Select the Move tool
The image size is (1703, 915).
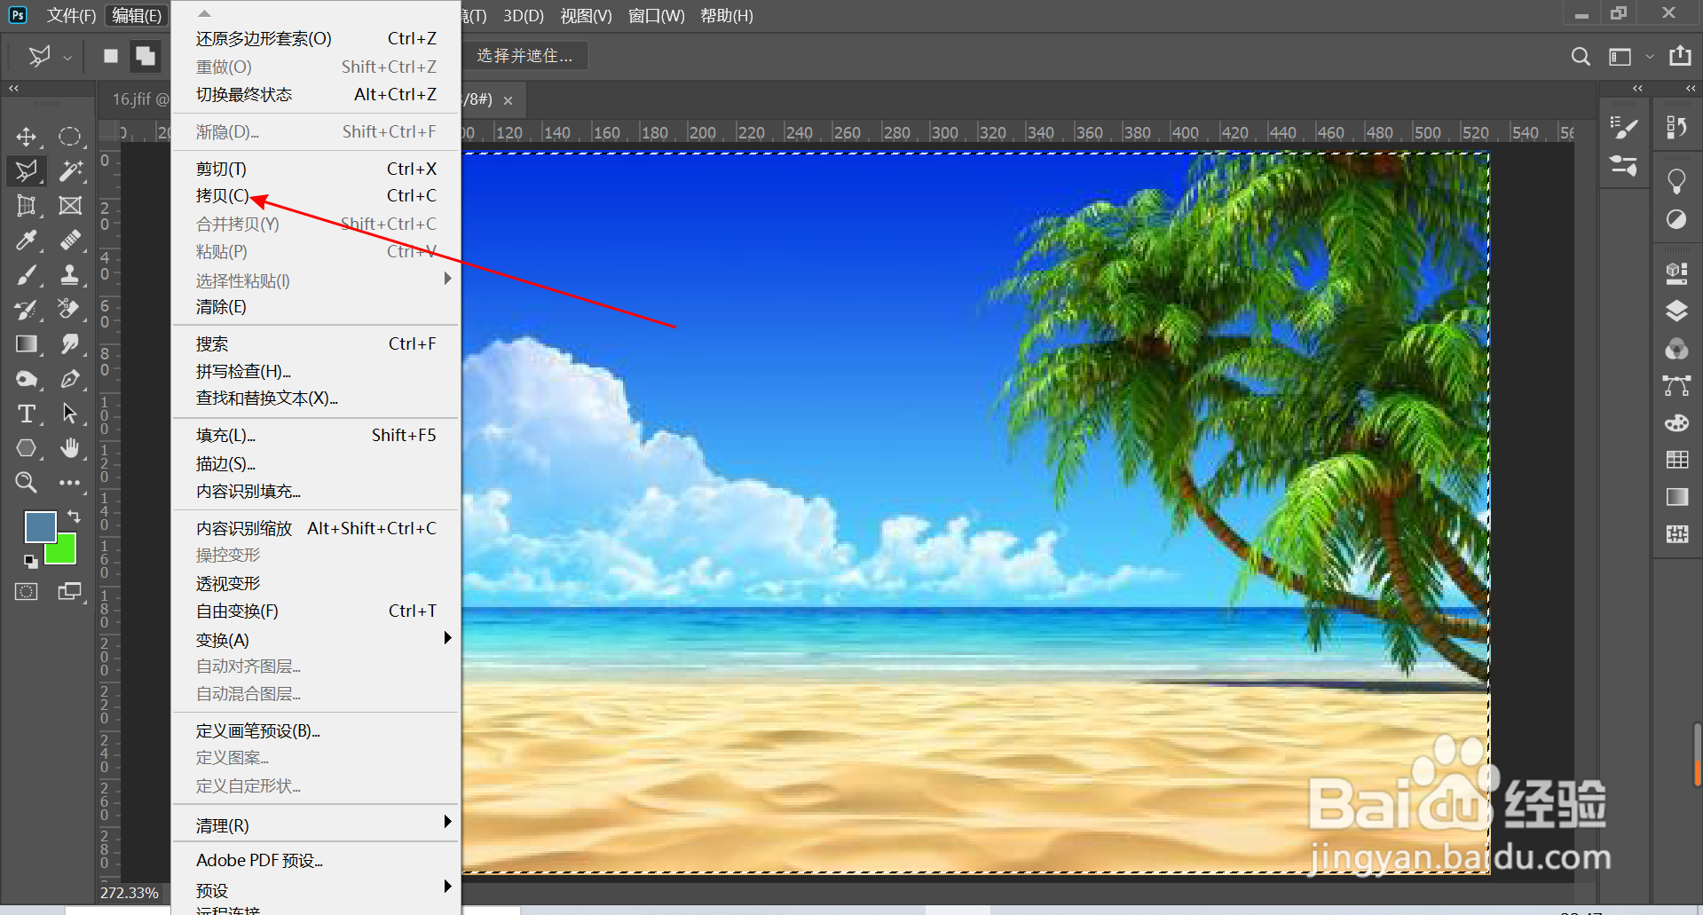click(x=27, y=136)
